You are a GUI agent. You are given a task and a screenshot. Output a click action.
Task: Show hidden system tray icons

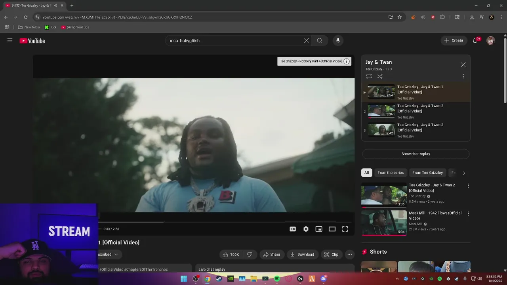397,279
